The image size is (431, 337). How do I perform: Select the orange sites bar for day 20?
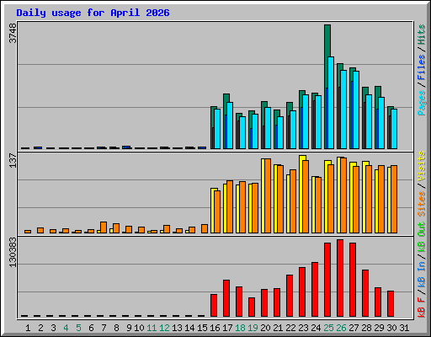coord(268,196)
